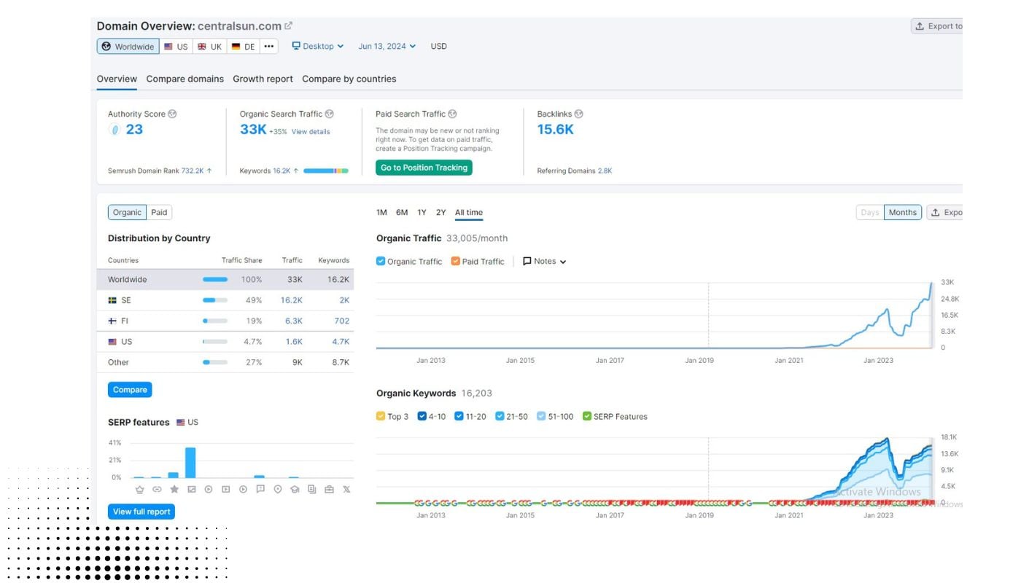
Task: Disable the Paid Traffic checkbox
Action: tap(456, 261)
